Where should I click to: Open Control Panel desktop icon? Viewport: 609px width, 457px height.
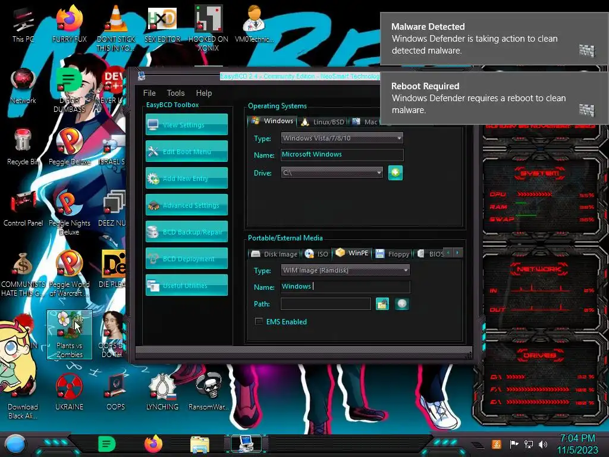click(23, 209)
